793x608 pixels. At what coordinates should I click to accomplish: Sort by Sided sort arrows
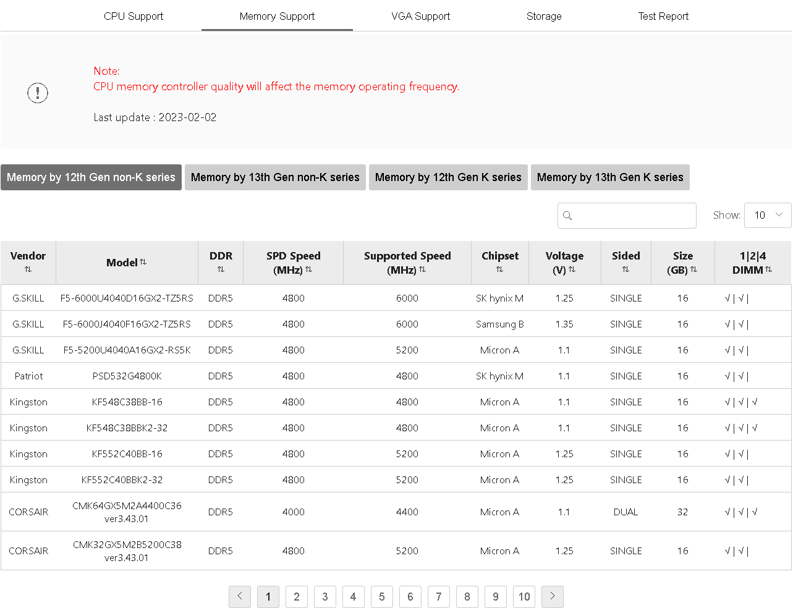[625, 269]
